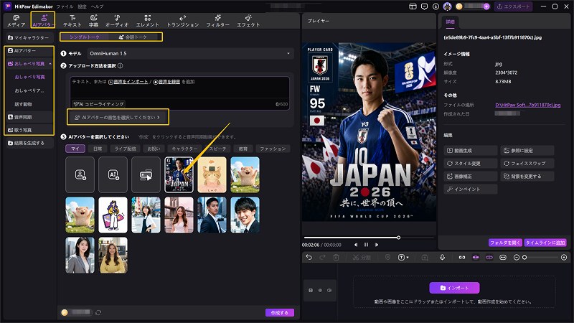This screenshot has height=323, width=574.
Task: Refresh the credits balance icon
Action: coord(98,313)
